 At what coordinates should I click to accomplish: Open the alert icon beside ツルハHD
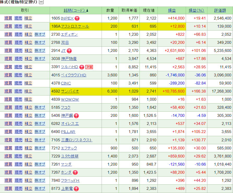pyautogui.click(x=82, y=67)
